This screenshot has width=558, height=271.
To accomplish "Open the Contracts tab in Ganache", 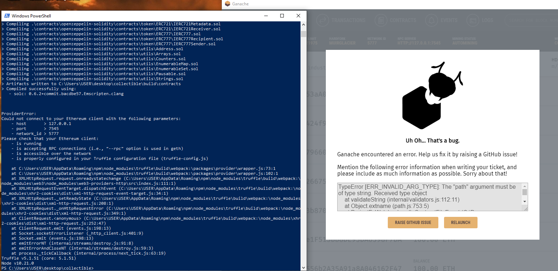I will [x=395, y=20].
